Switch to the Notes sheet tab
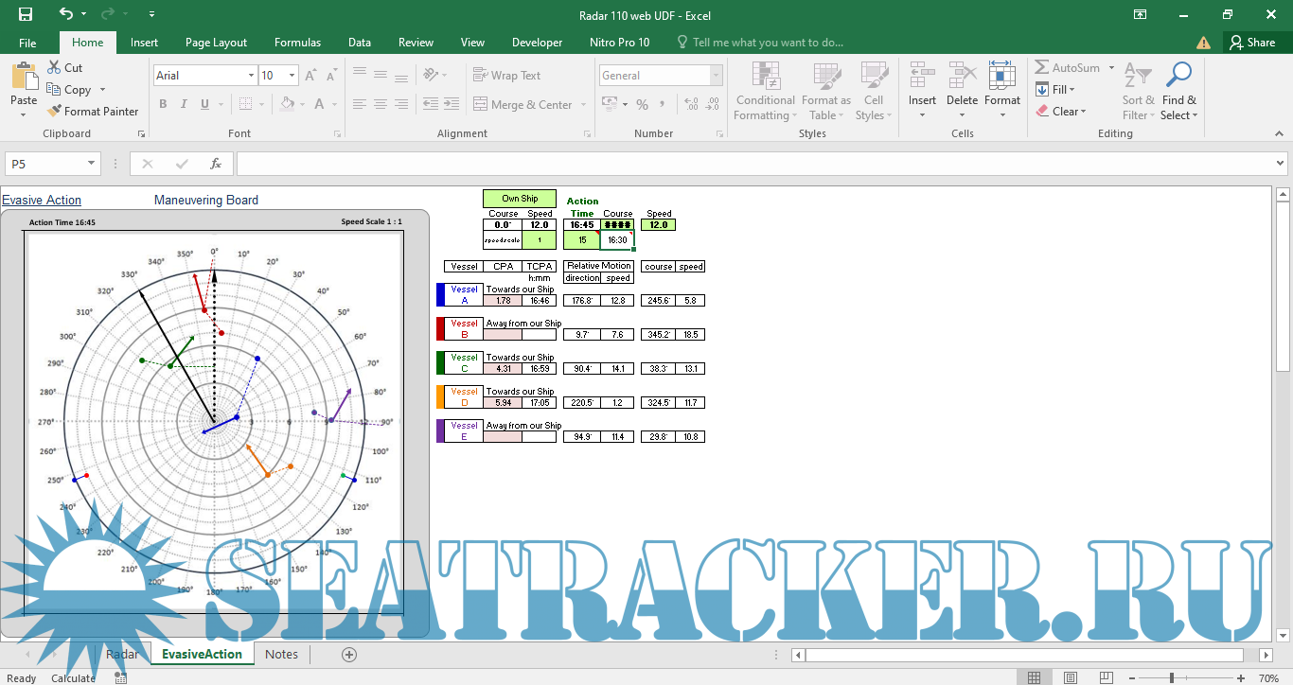This screenshot has height=685, width=1293. [x=281, y=655]
